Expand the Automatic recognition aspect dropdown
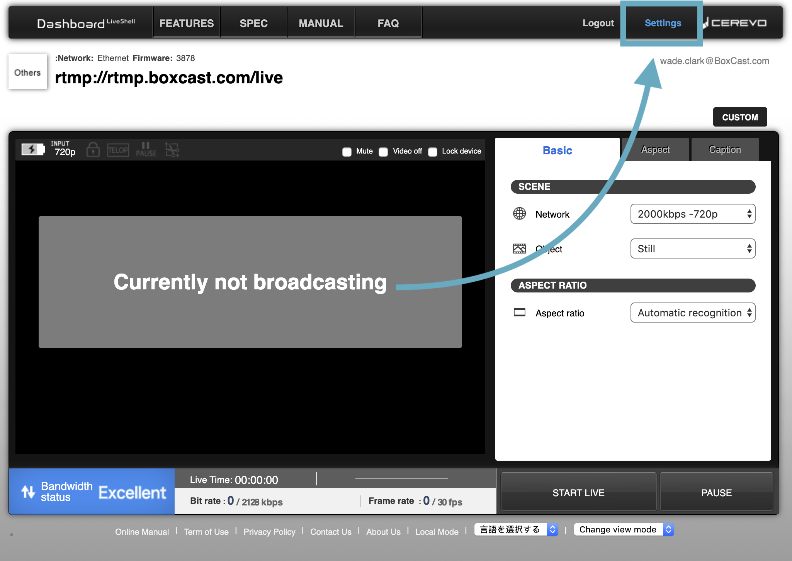Screen dimensions: 792x561 coord(692,313)
